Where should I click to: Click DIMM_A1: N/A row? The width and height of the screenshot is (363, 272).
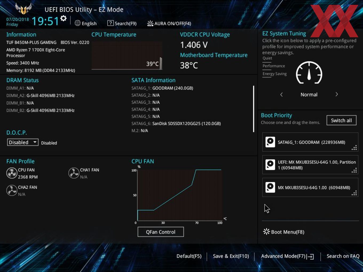click(x=20, y=88)
